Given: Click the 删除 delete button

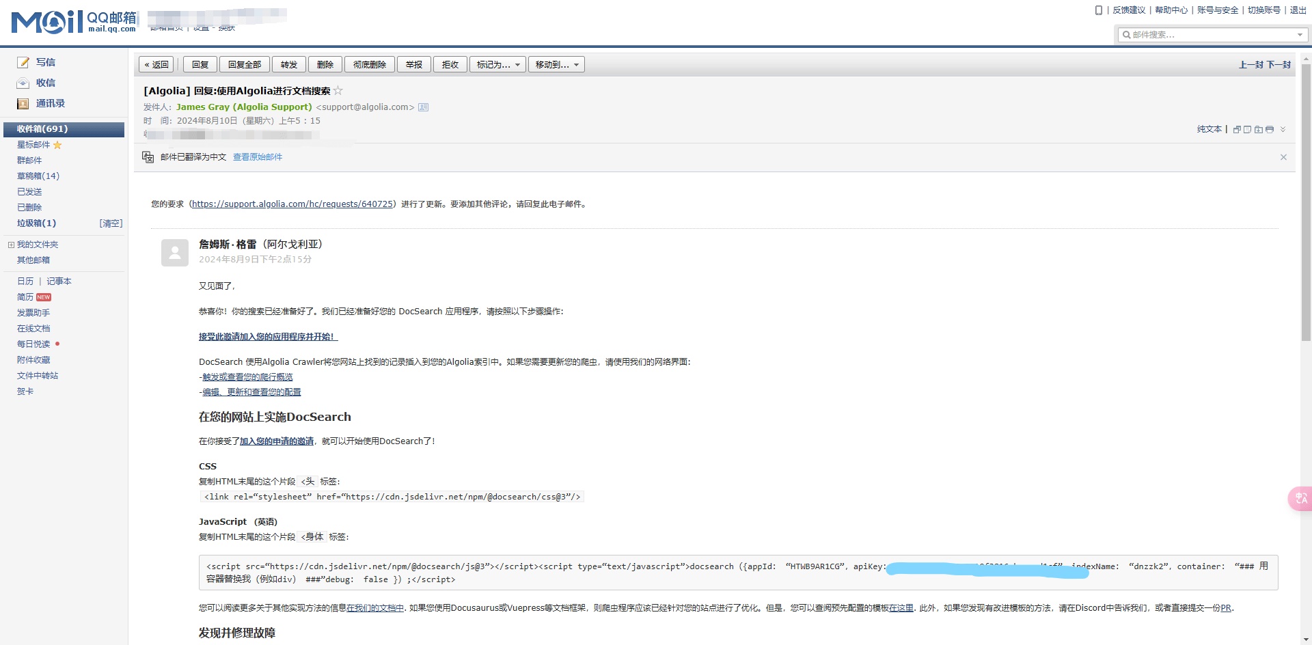Looking at the screenshot, I should [325, 65].
